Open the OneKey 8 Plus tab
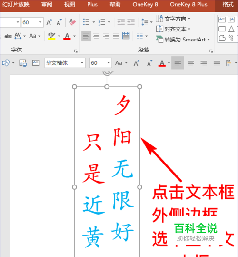The image size is (238, 257). tap(188, 4)
